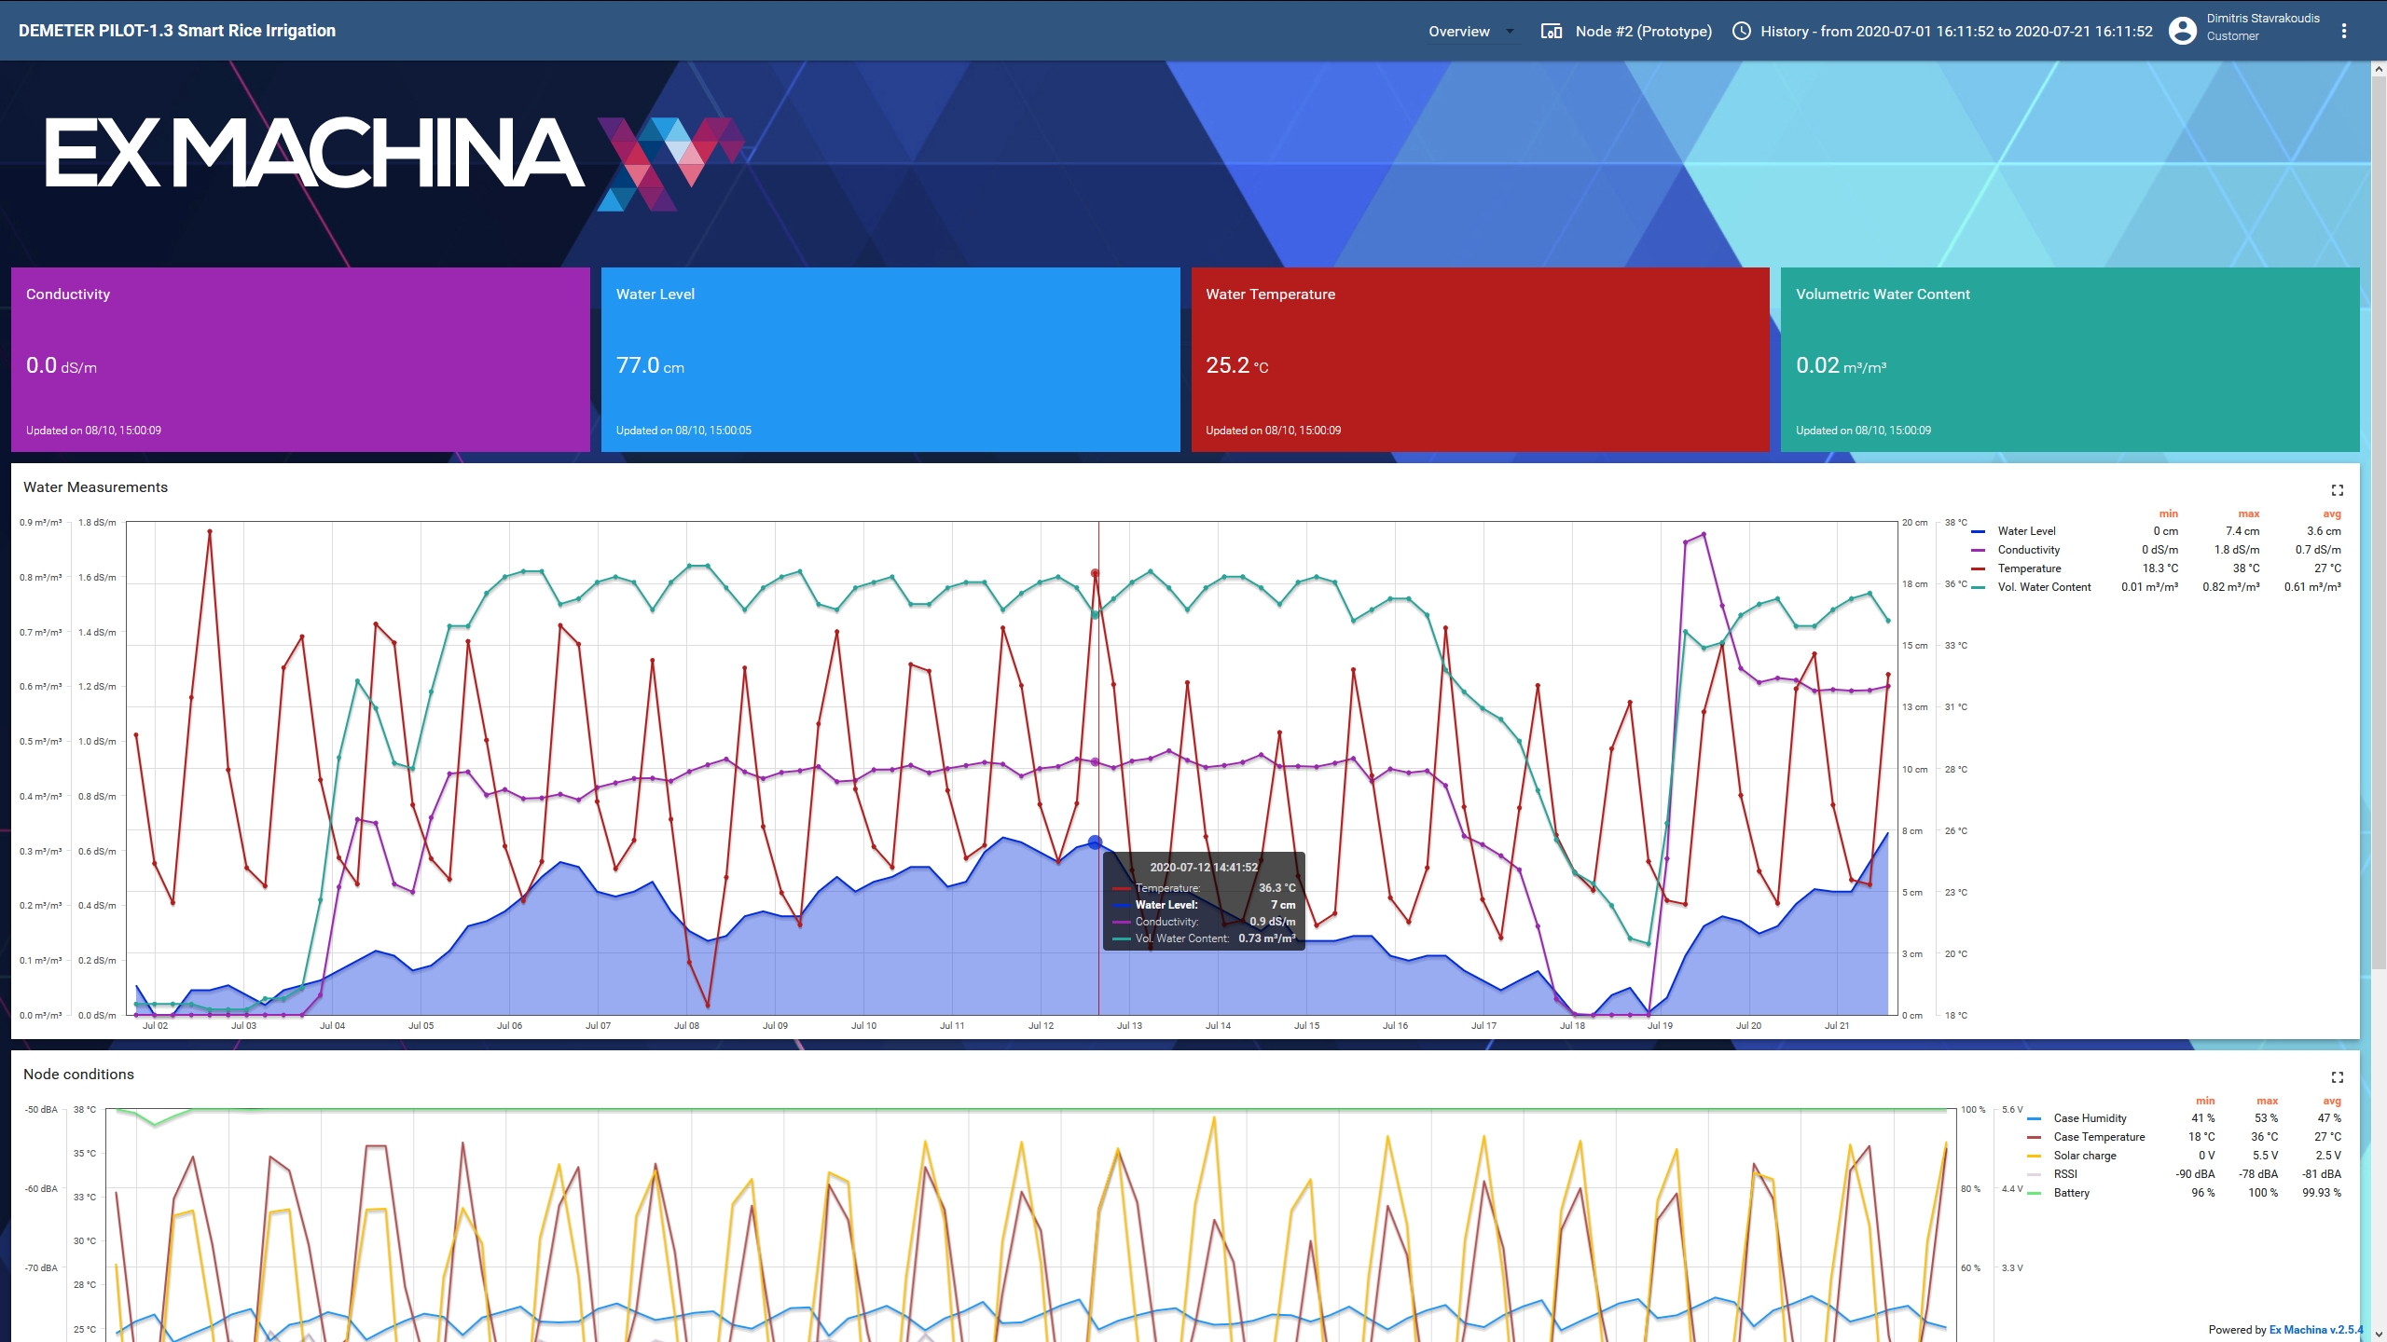
Task: Open the Overview dashboard state dropdown
Action: click(x=1471, y=31)
